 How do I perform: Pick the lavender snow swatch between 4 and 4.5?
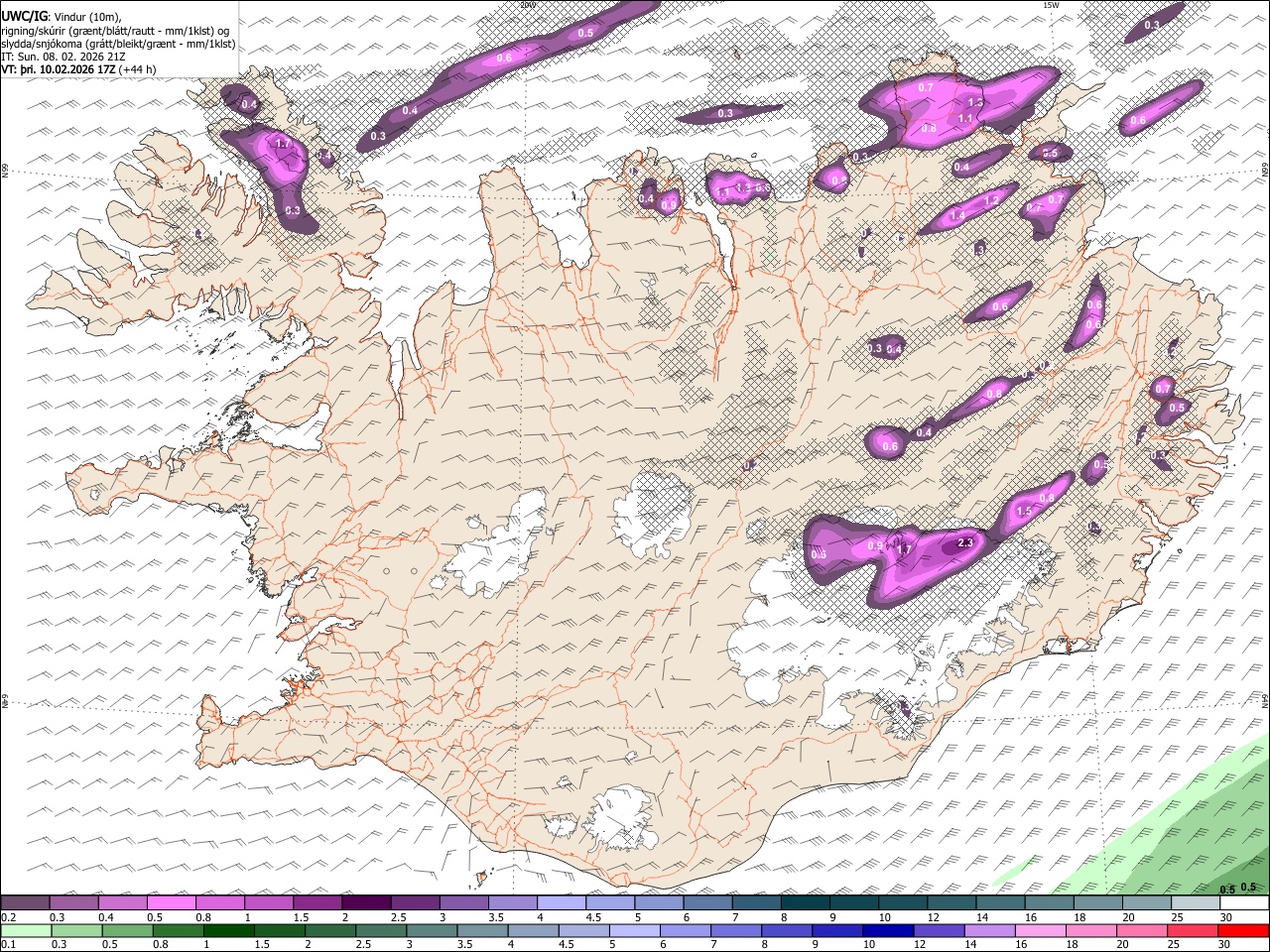561,903
